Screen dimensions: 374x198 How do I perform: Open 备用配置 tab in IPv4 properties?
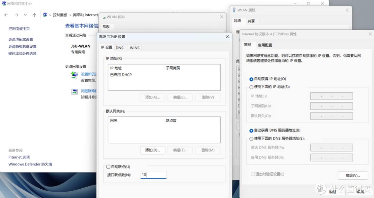[x=265, y=45]
